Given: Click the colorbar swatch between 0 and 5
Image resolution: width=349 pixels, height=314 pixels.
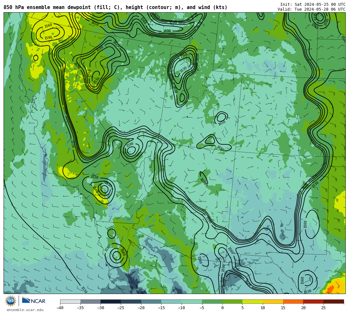Looking at the screenshot, I should click(232, 301).
